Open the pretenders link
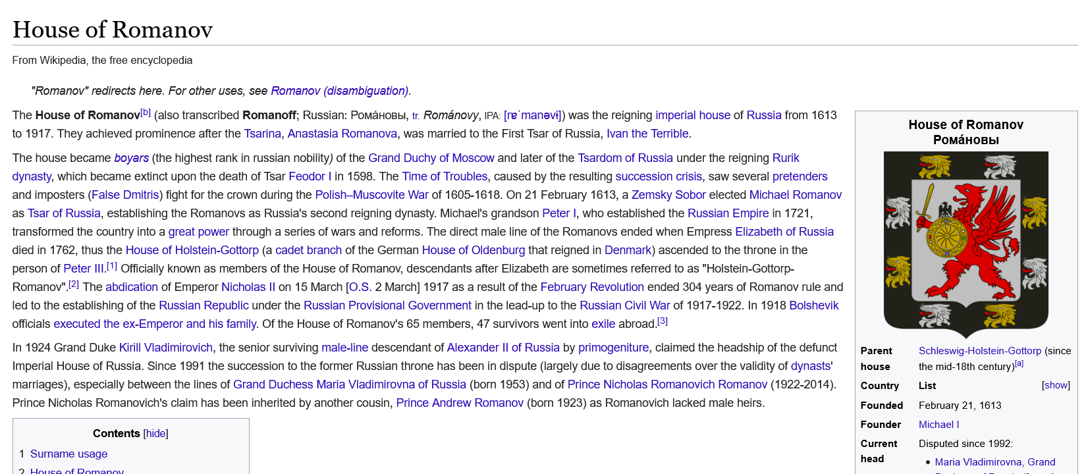This screenshot has height=474, width=1088. [x=800, y=176]
